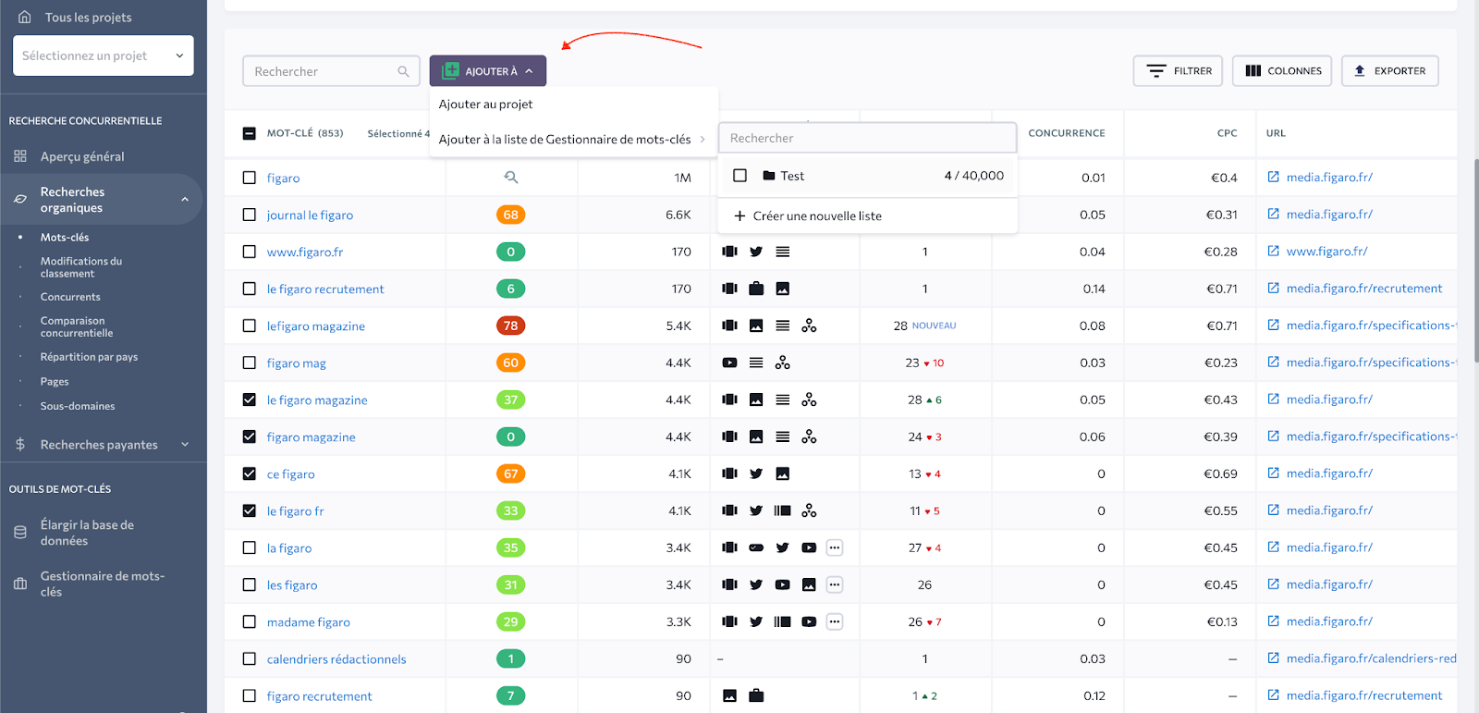Expand more SERP features in la figaro row
This screenshot has height=713, width=1479.
click(x=835, y=547)
